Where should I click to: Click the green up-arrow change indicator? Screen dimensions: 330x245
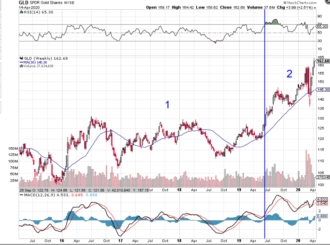coord(315,7)
